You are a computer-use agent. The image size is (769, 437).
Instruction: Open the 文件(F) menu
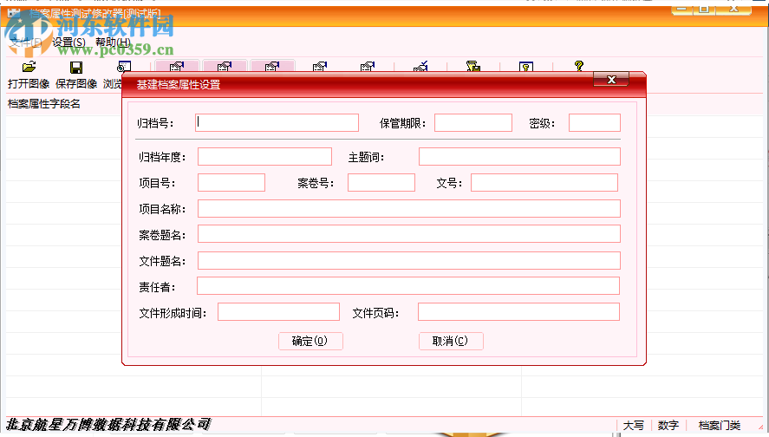pos(27,42)
